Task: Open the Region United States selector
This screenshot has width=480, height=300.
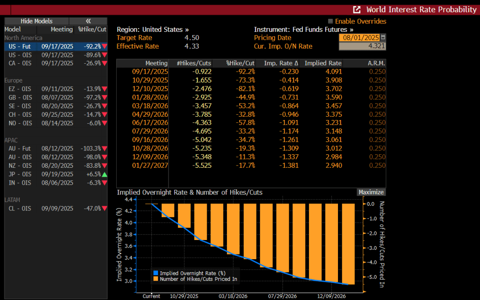Action: click(x=153, y=29)
